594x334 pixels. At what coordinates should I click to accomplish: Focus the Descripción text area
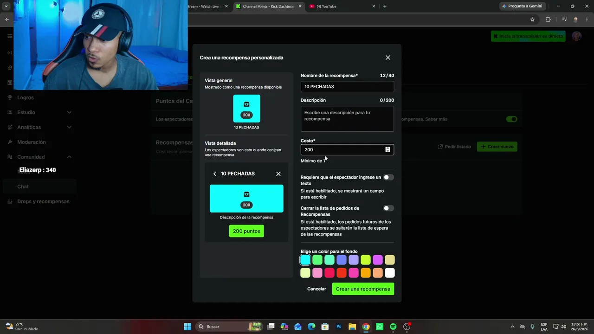(347, 119)
